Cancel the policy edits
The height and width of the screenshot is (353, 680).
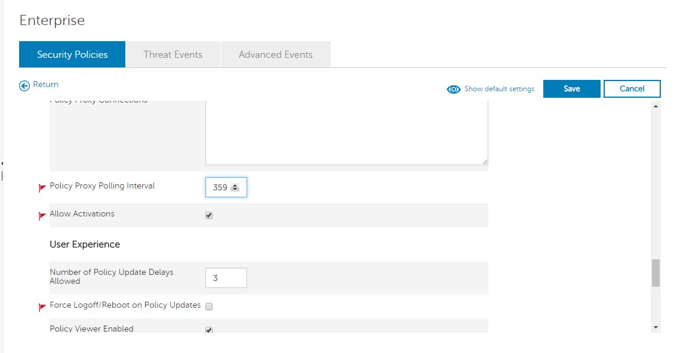click(x=632, y=89)
